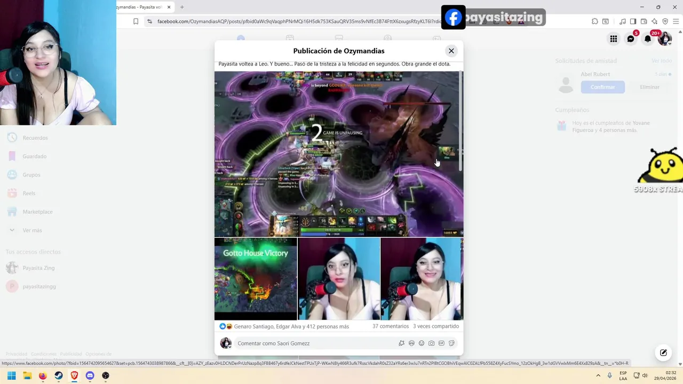Open the emoji picker in comment box
Image resolution: width=683 pixels, height=384 pixels.
422,343
